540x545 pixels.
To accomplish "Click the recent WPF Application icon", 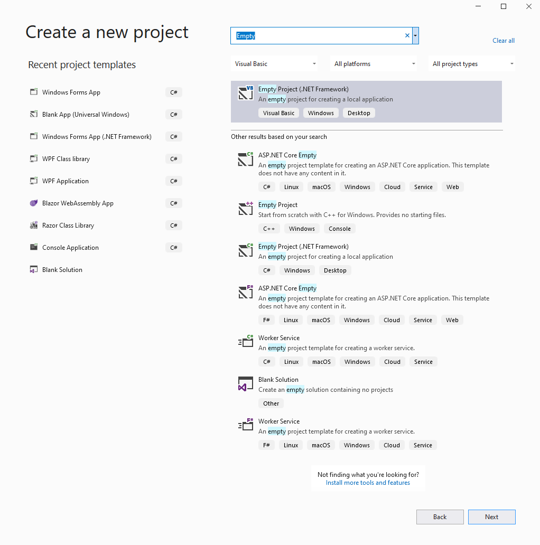I will pyautogui.click(x=34, y=181).
